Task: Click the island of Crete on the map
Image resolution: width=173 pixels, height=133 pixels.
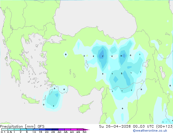Action: click(x=30, y=99)
